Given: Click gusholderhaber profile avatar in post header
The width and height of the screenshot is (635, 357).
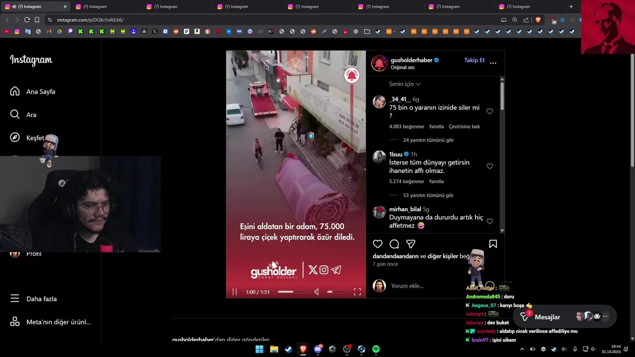Looking at the screenshot, I should click(x=380, y=63).
